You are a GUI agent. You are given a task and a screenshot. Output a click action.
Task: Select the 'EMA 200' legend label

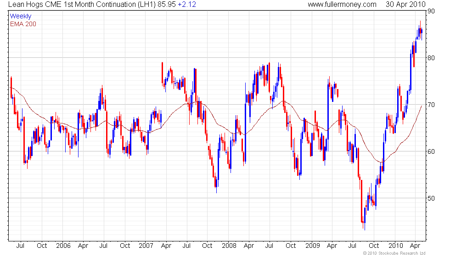pos(23,24)
